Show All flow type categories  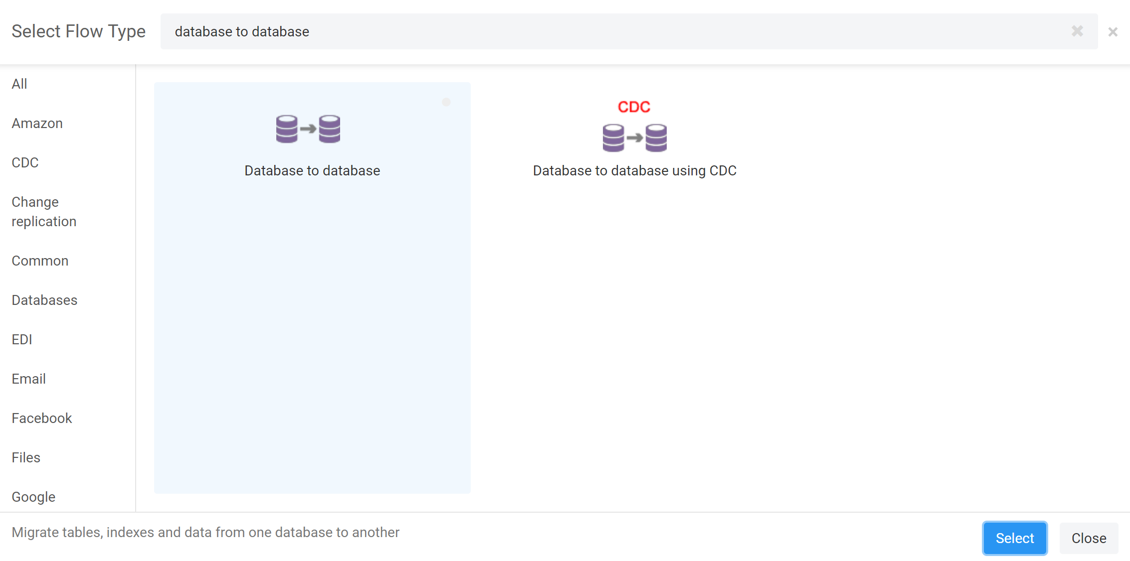coord(19,84)
